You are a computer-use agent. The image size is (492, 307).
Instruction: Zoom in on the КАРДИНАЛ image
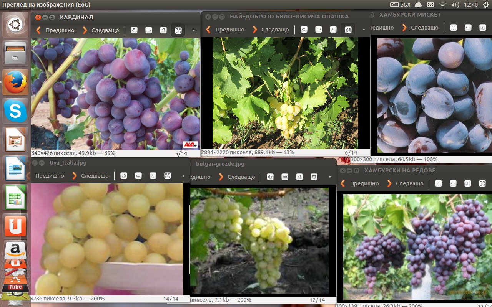[x=134, y=30]
